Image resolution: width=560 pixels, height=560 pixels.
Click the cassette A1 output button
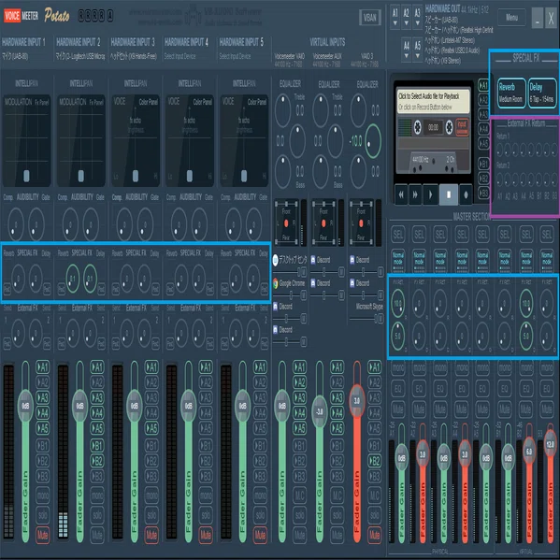[x=482, y=85]
